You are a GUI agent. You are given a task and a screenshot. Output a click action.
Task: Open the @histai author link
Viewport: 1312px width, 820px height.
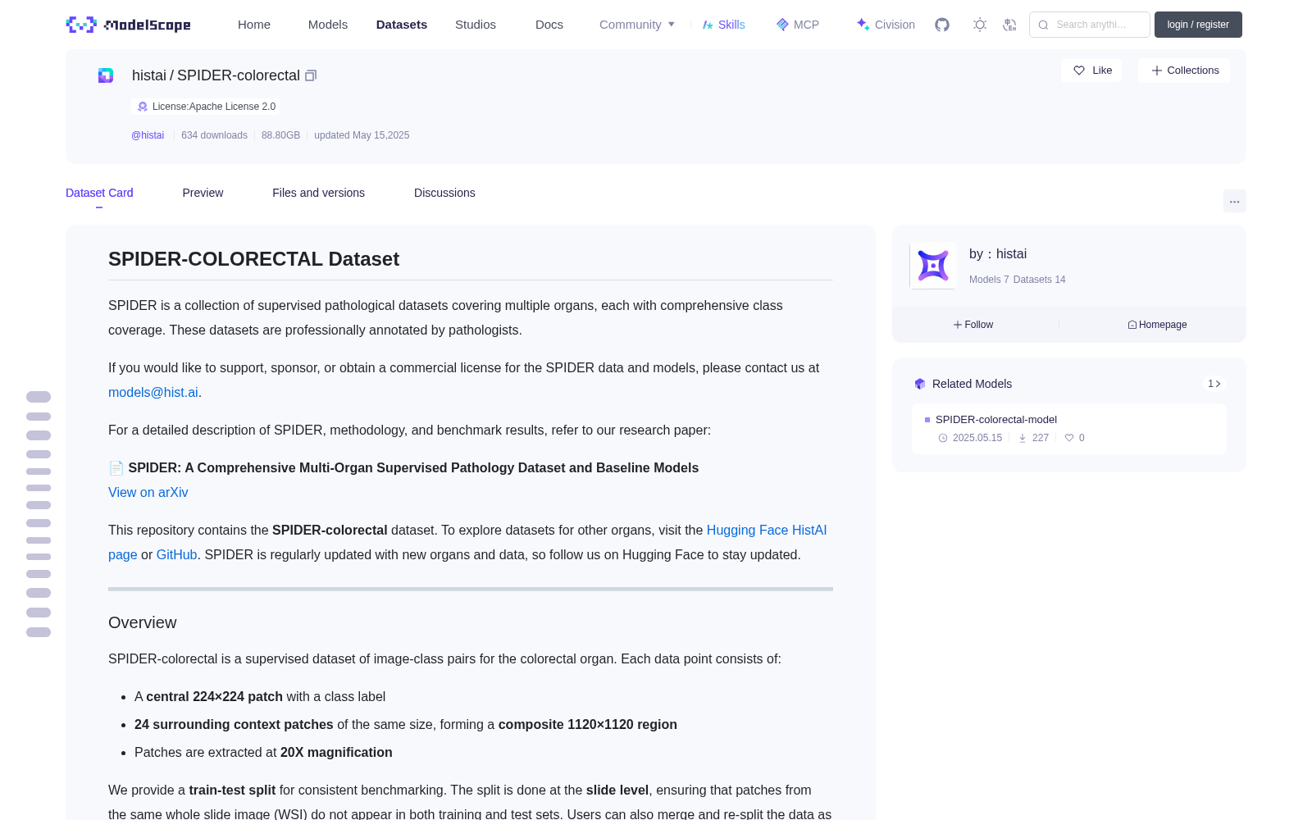tap(148, 135)
